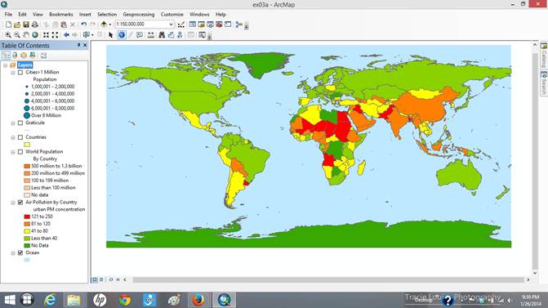Click the Go Back to Previous Extent arrow
The image size is (548, 308).
pos(66,35)
